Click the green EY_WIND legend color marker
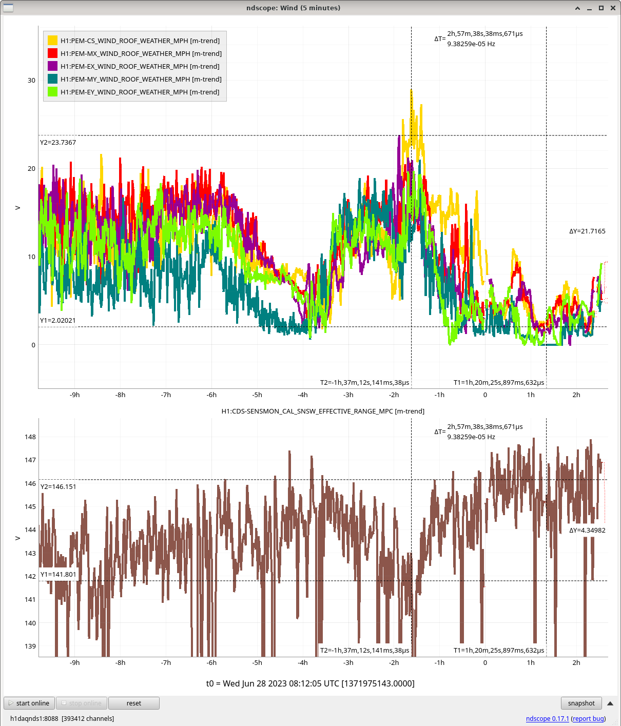The width and height of the screenshot is (621, 726). [52, 92]
